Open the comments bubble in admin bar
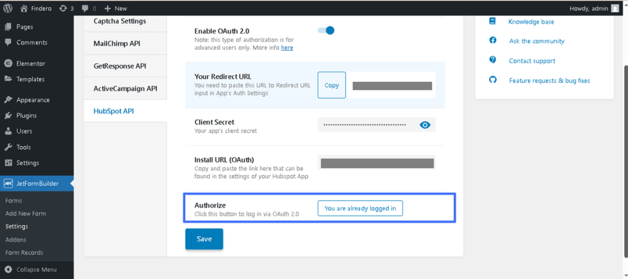 tap(85, 9)
